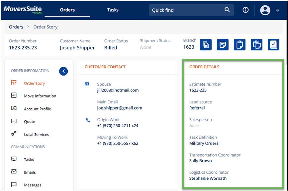Open Emails under Communications
The image size is (288, 191).
(30, 172)
